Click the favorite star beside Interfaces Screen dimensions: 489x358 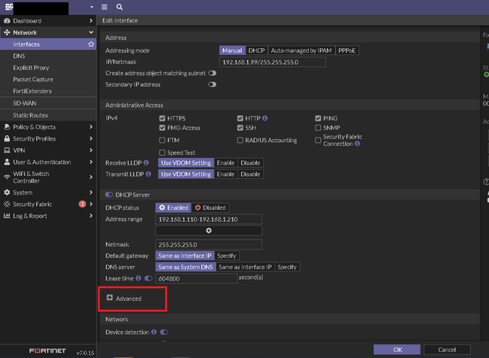point(92,44)
